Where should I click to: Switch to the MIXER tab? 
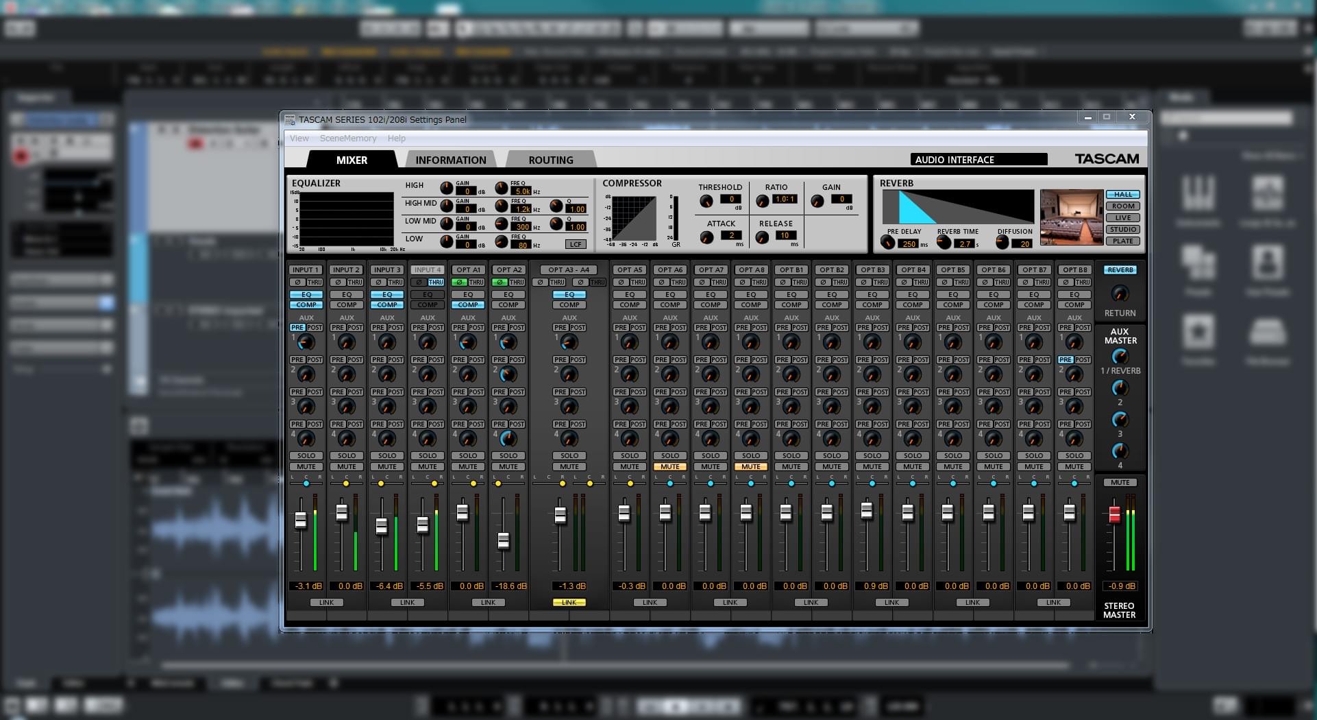tap(352, 160)
